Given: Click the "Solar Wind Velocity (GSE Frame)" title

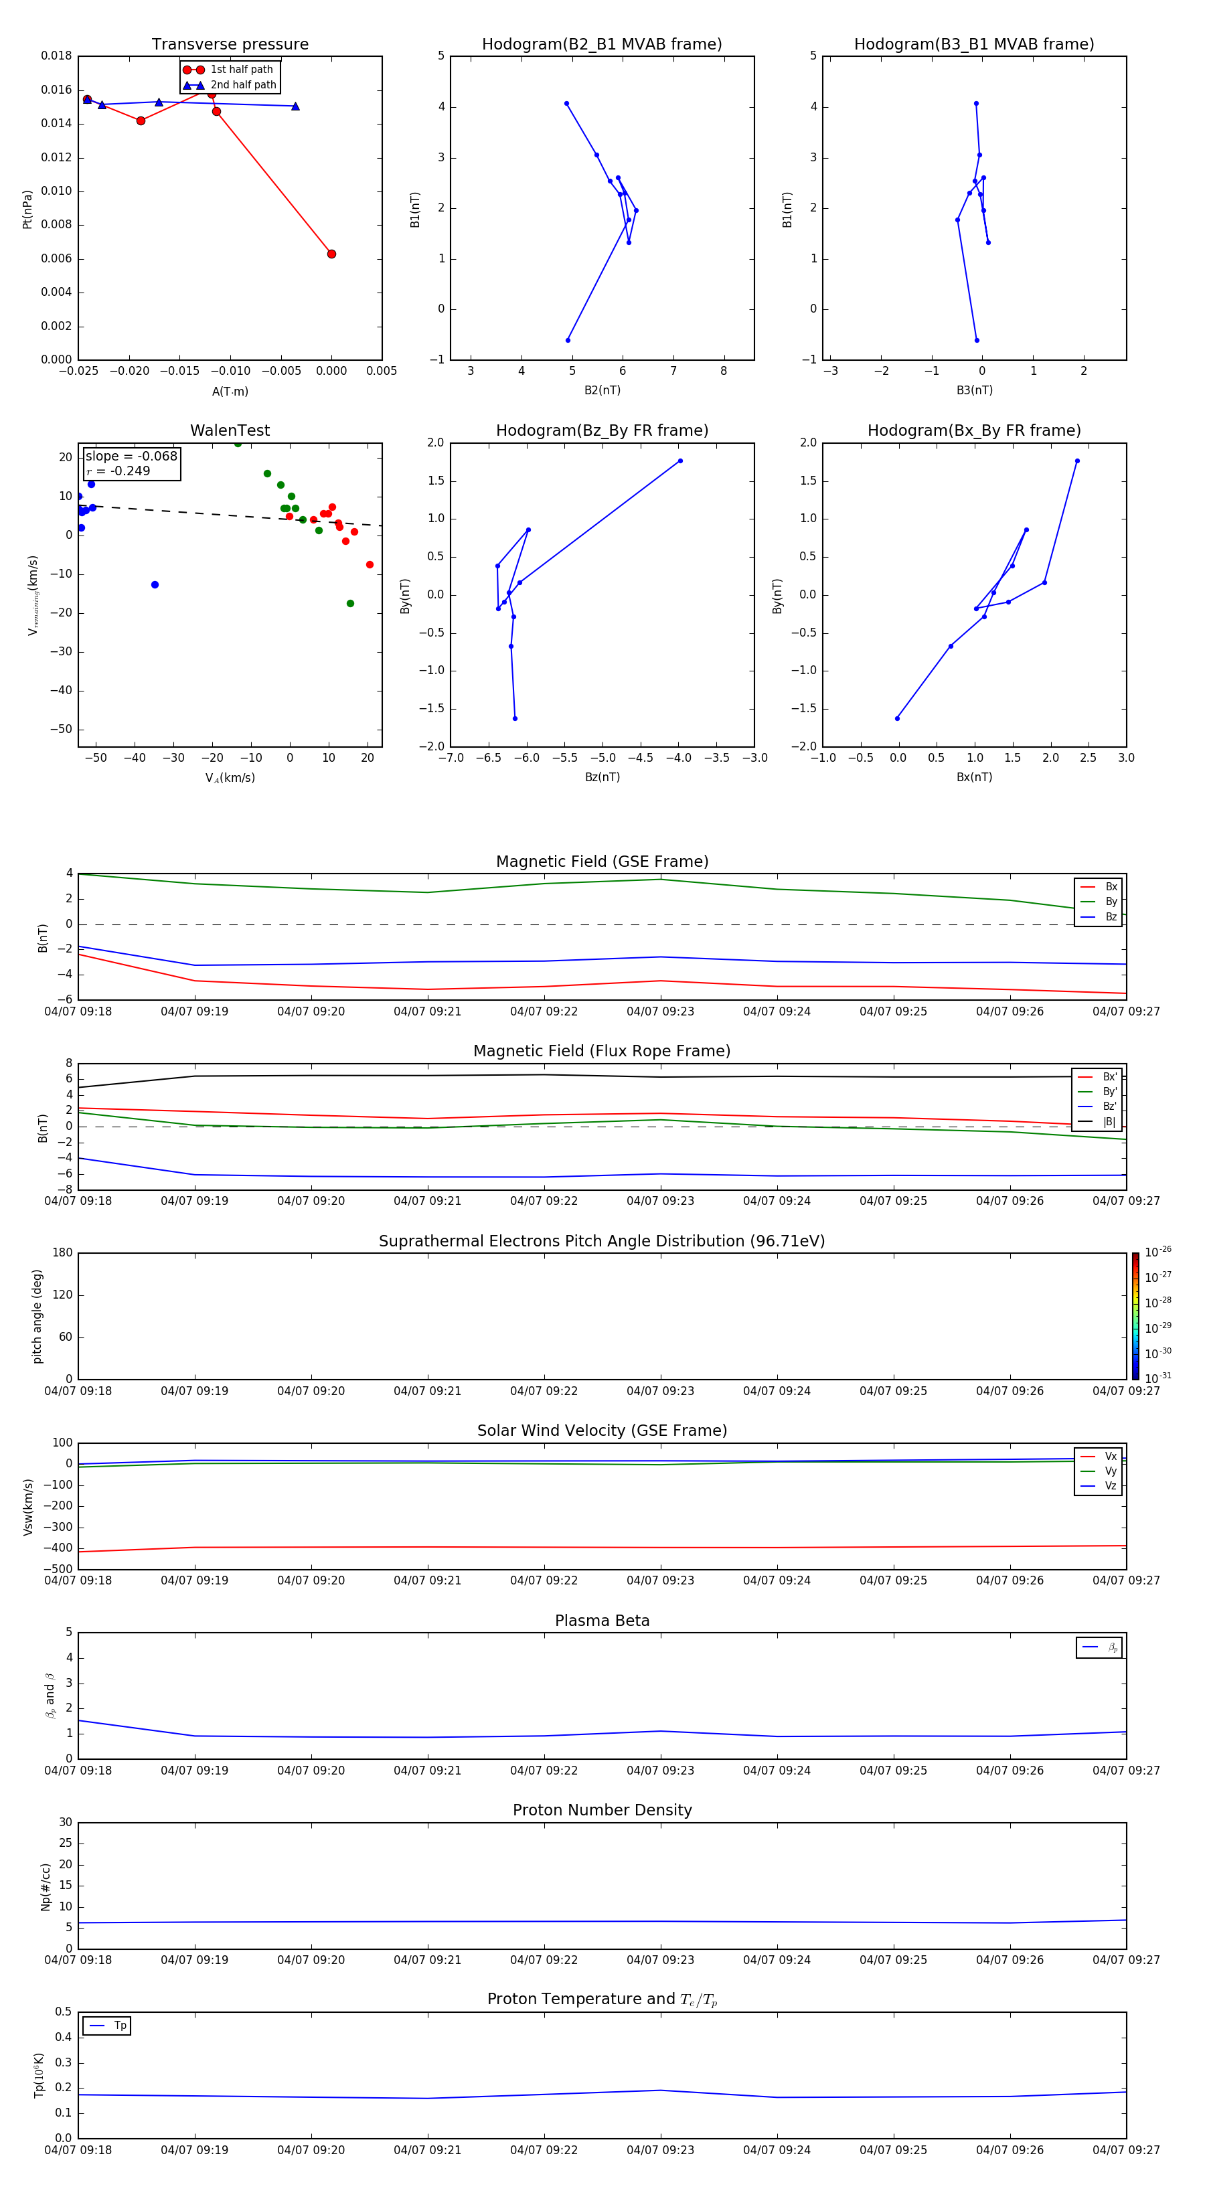Looking at the screenshot, I should tap(602, 1430).
